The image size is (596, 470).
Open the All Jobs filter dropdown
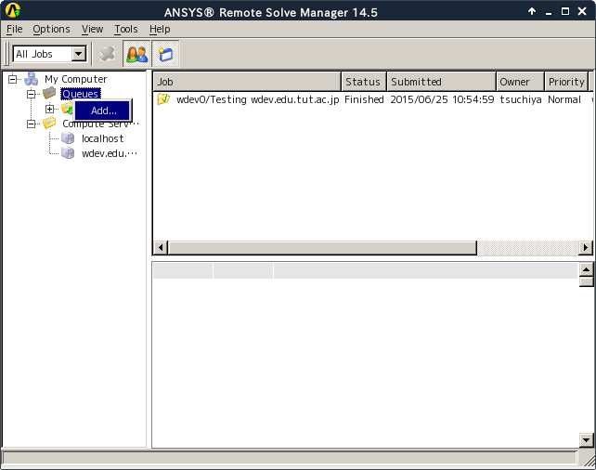(79, 55)
